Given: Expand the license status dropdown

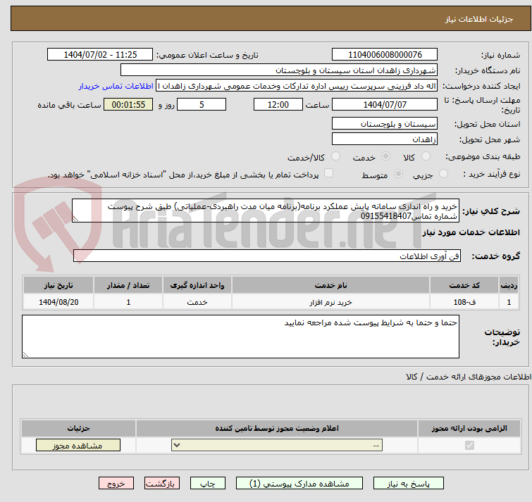Looking at the screenshot, I should pyautogui.click(x=278, y=445).
